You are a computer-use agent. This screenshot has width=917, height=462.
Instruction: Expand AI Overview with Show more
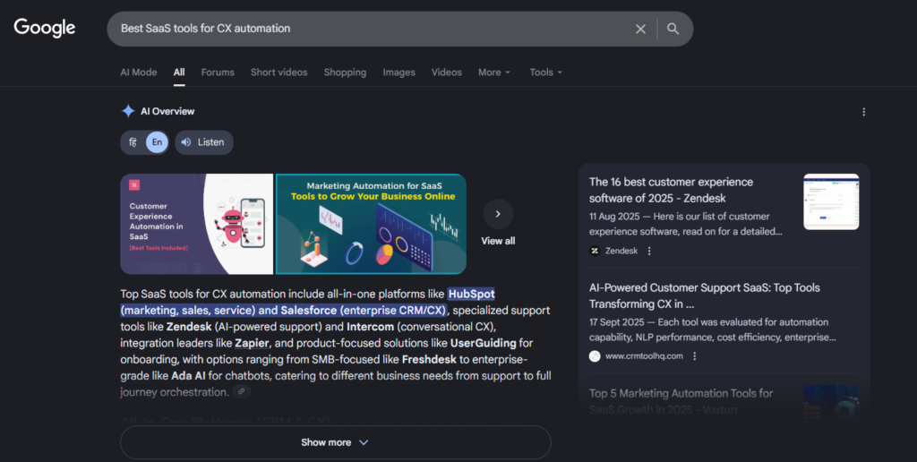335,442
